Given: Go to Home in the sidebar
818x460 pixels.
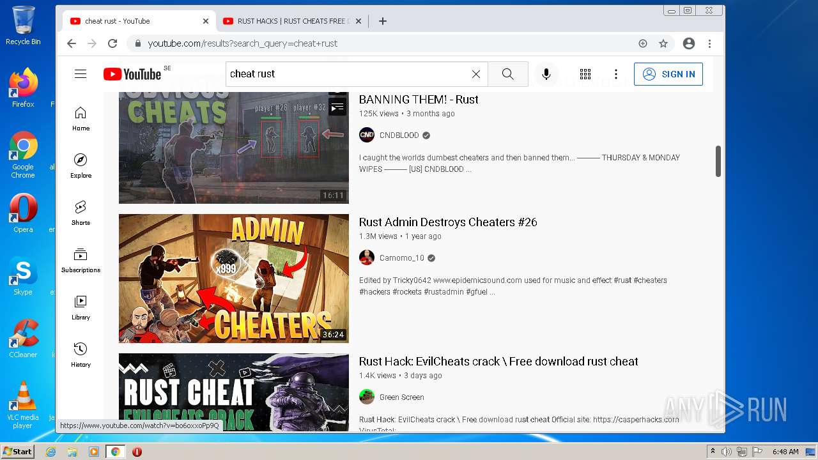Looking at the screenshot, I should pos(81,119).
